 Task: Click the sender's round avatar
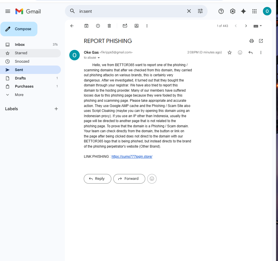pyautogui.click(x=75, y=55)
